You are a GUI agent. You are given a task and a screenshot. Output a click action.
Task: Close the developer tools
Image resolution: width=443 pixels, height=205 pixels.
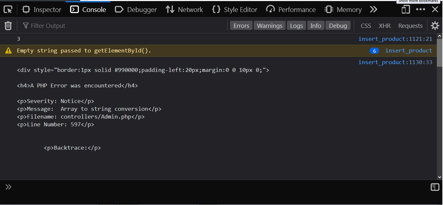pos(435,9)
